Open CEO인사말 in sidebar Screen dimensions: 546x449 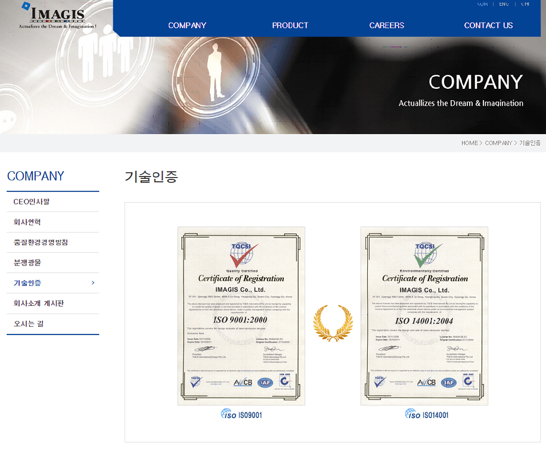pyautogui.click(x=53, y=202)
